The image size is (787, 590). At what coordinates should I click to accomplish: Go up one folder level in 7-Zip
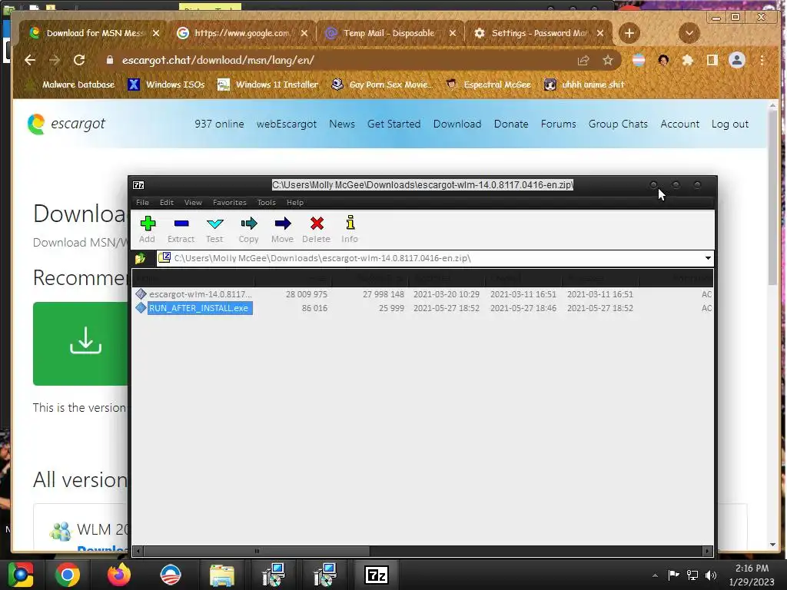[x=140, y=258]
